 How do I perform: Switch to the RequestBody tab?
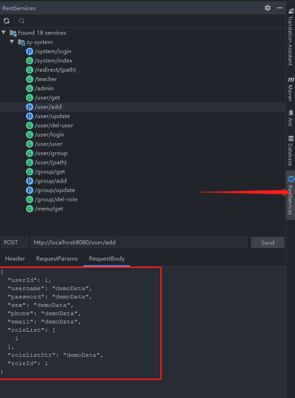pos(107,259)
